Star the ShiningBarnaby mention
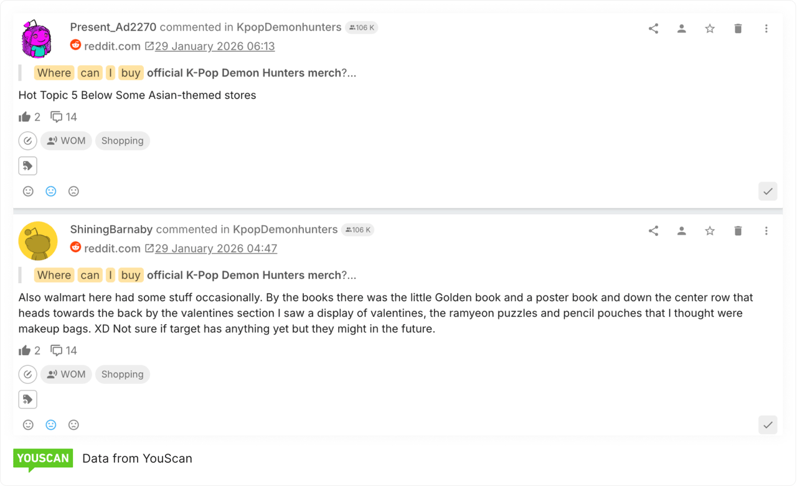The height and width of the screenshot is (486, 797). tap(709, 230)
